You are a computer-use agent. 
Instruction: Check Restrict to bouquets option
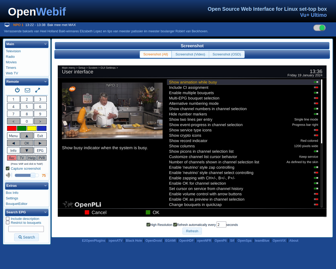tap(8, 223)
